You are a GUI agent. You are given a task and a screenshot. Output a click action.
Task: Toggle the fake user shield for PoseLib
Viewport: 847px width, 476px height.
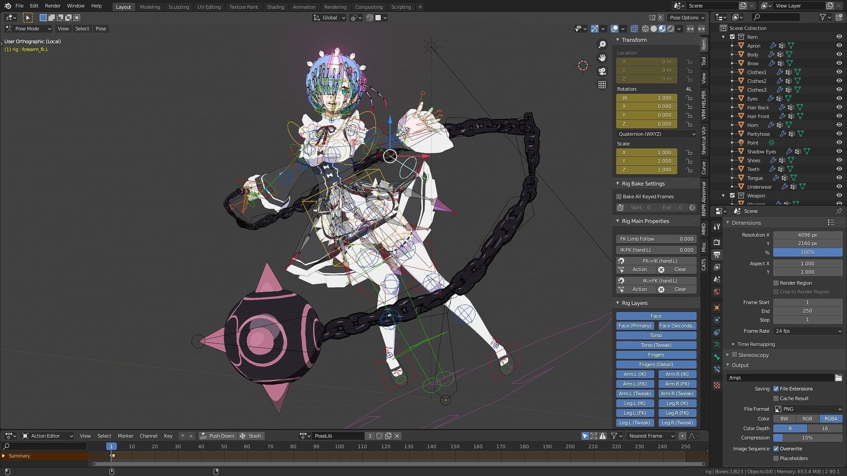point(379,436)
